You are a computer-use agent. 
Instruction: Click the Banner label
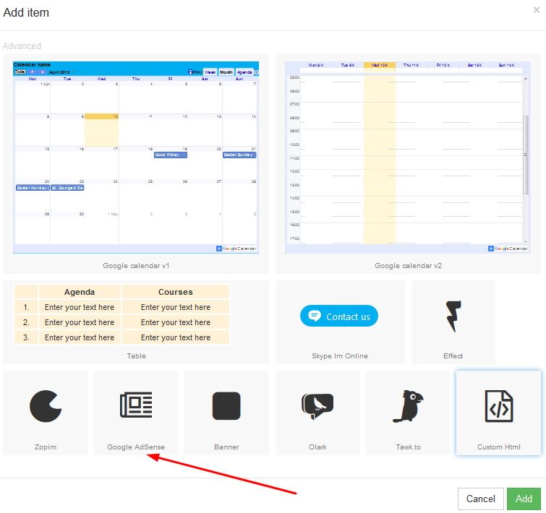[226, 447]
